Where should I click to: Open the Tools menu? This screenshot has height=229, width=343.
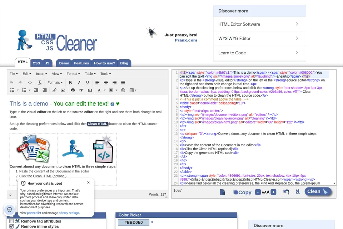pyautogui.click(x=105, y=74)
